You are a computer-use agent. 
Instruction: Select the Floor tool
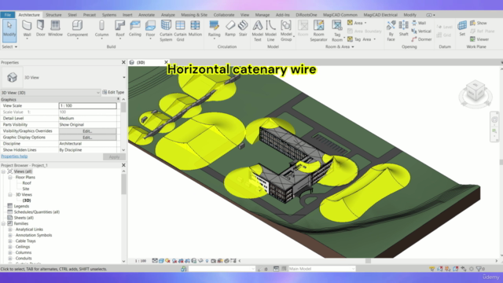[150, 29]
